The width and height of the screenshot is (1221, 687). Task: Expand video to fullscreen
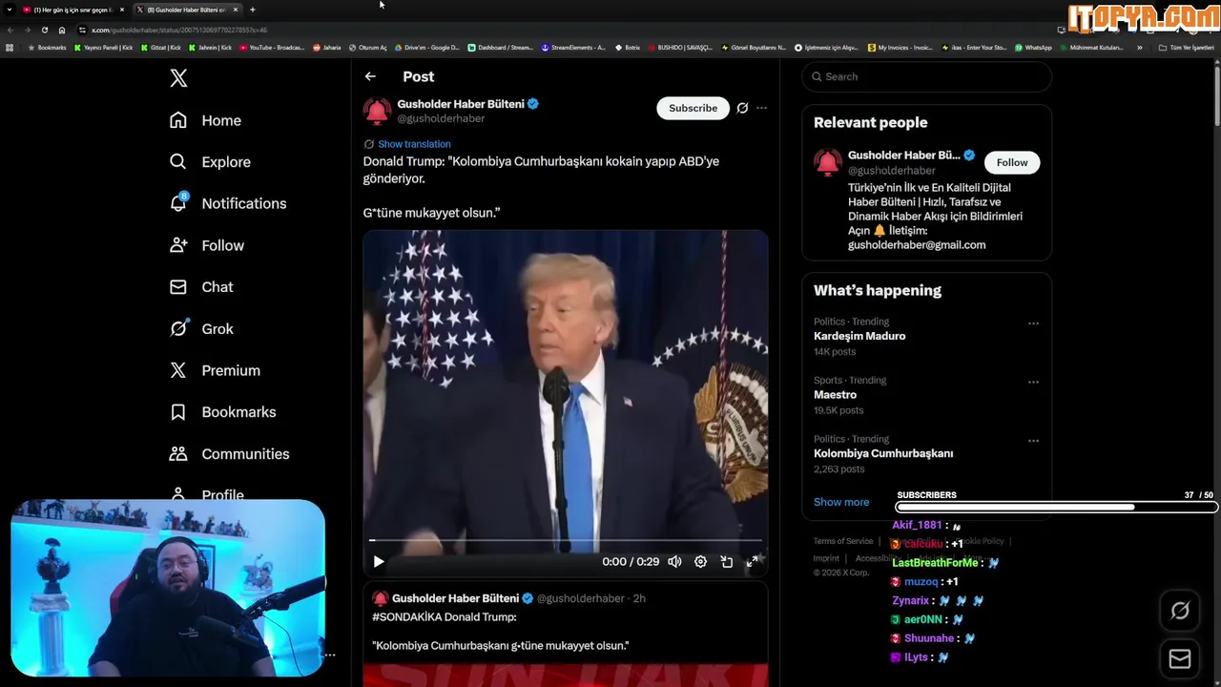pos(752,562)
